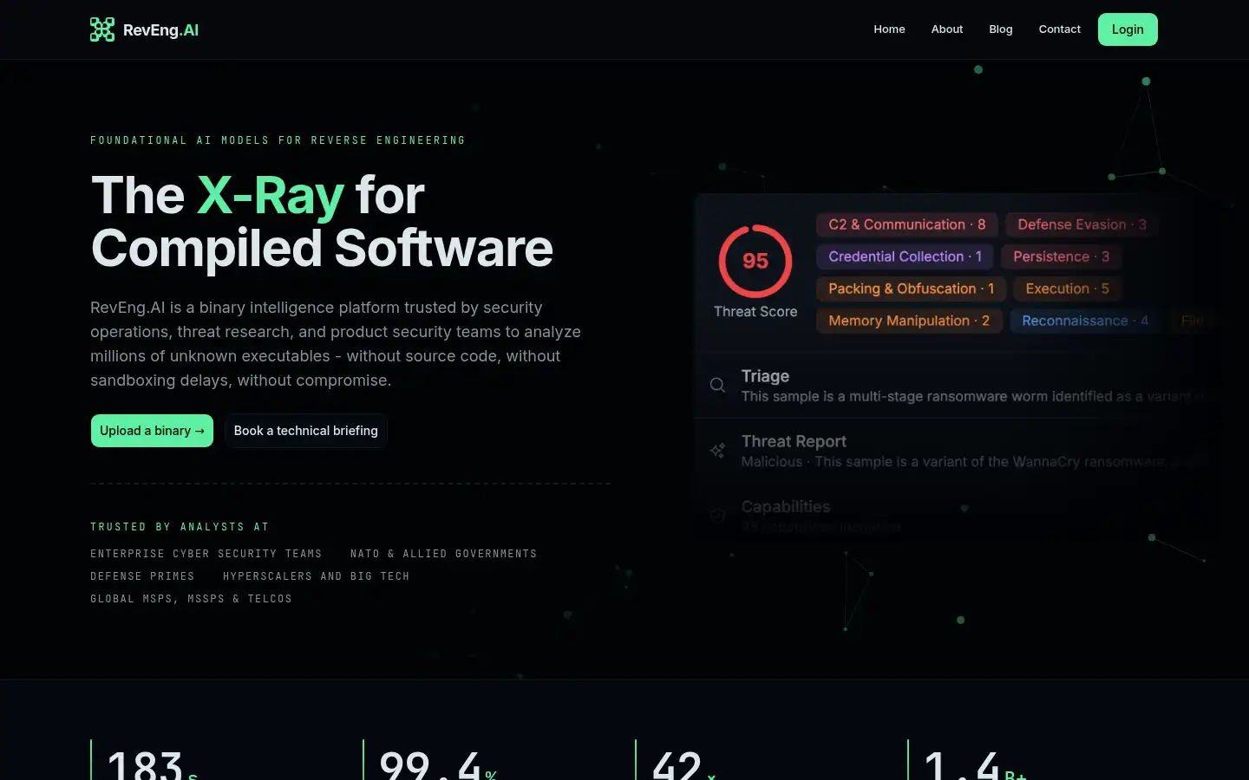This screenshot has width=1249, height=780.
Task: Click the Threat Score label
Action: click(755, 311)
